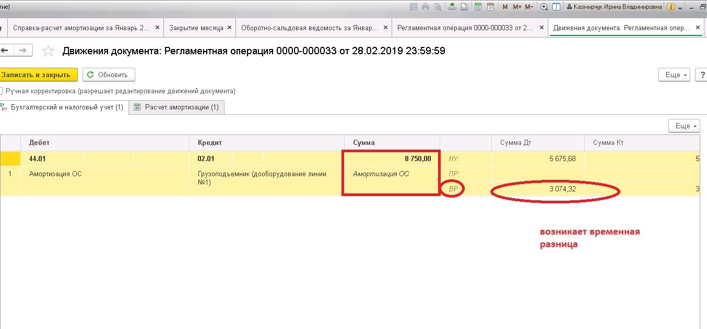Click the Дебет column header
This screenshot has height=329, width=707.
[105, 142]
